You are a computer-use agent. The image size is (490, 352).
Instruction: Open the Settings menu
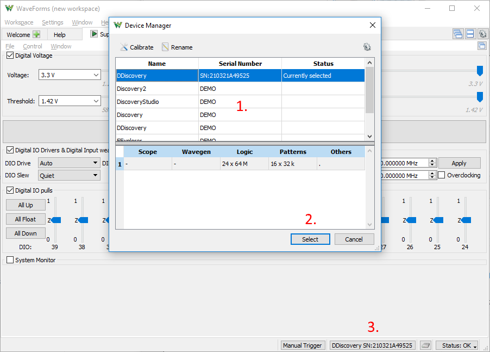(x=53, y=22)
